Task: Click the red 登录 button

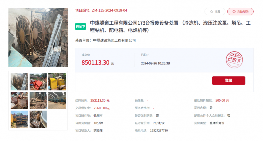Action: [228, 80]
